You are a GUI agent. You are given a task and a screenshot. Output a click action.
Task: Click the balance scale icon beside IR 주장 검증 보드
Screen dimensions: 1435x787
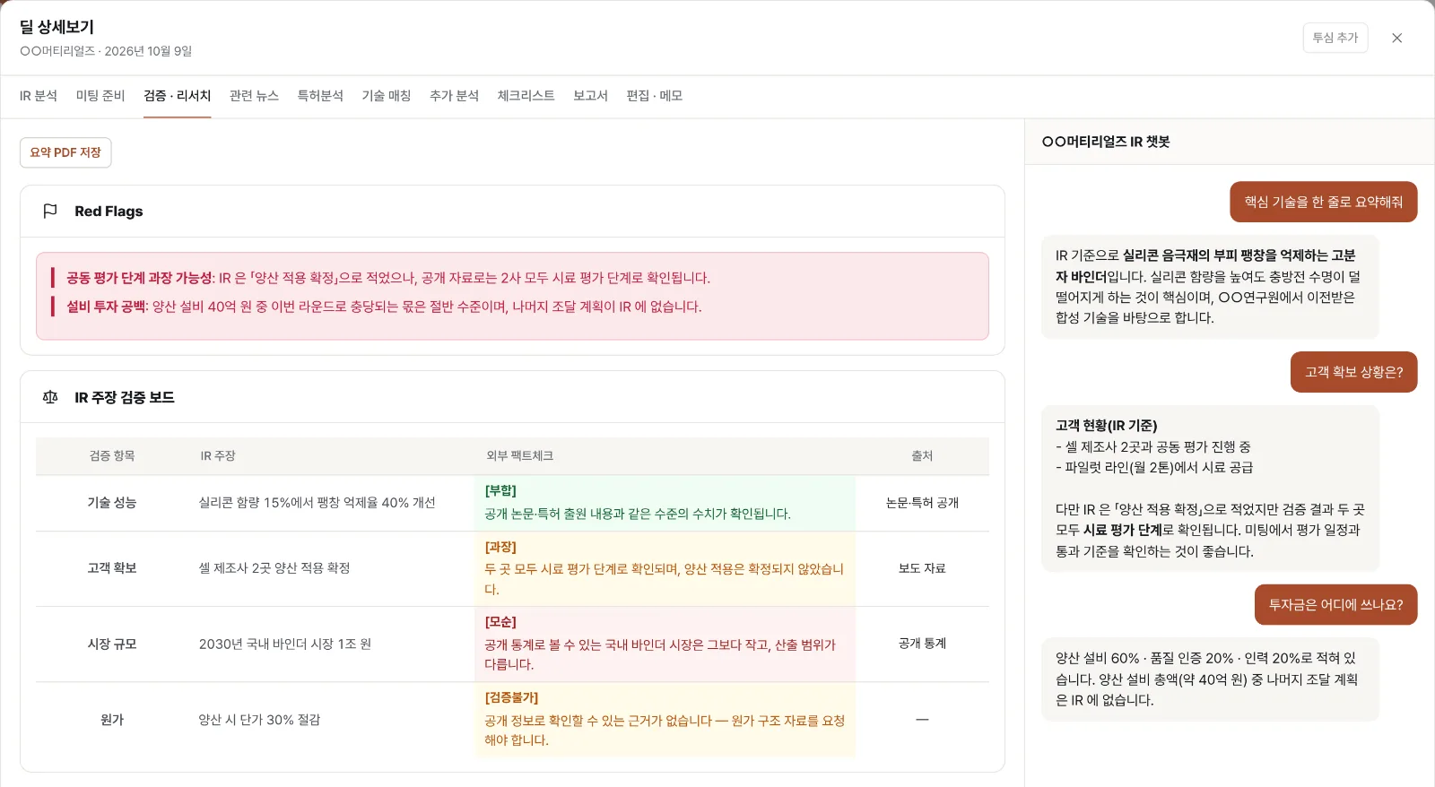point(50,397)
